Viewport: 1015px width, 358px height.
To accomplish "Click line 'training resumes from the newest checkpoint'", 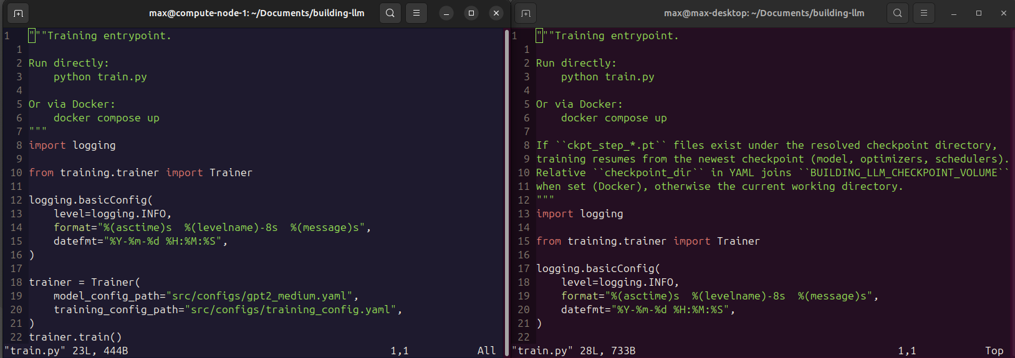I will coord(772,159).
